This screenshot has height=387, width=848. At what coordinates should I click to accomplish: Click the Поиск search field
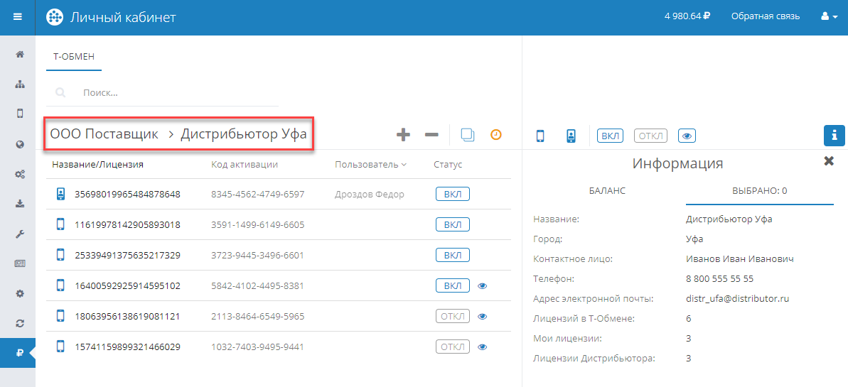pyautogui.click(x=178, y=92)
